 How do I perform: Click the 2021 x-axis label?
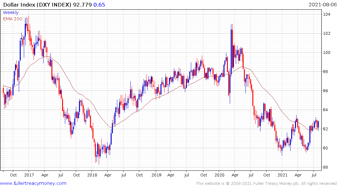(282, 175)
